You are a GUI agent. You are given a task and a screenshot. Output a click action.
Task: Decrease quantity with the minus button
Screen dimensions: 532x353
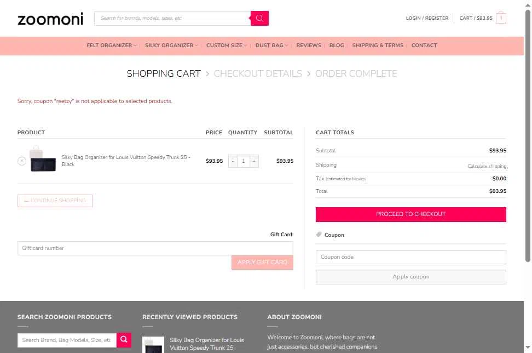233,161
